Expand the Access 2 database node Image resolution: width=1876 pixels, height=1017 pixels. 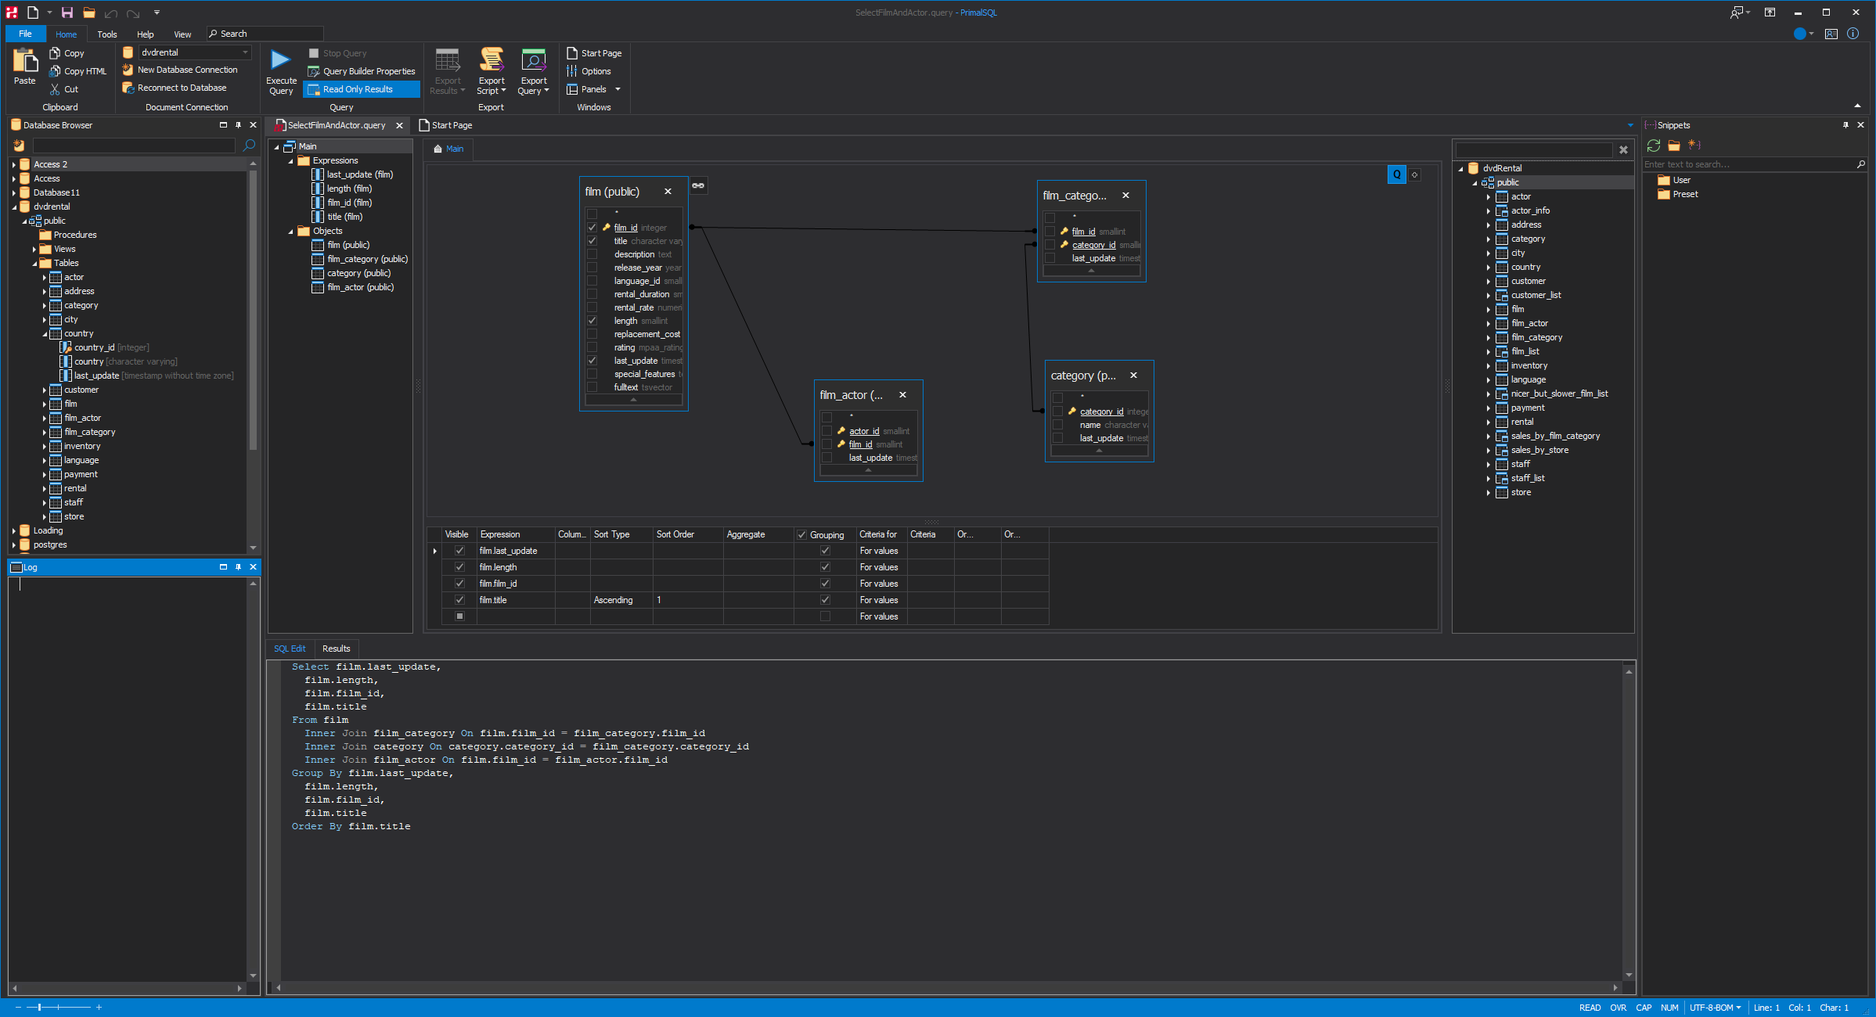tap(14, 164)
